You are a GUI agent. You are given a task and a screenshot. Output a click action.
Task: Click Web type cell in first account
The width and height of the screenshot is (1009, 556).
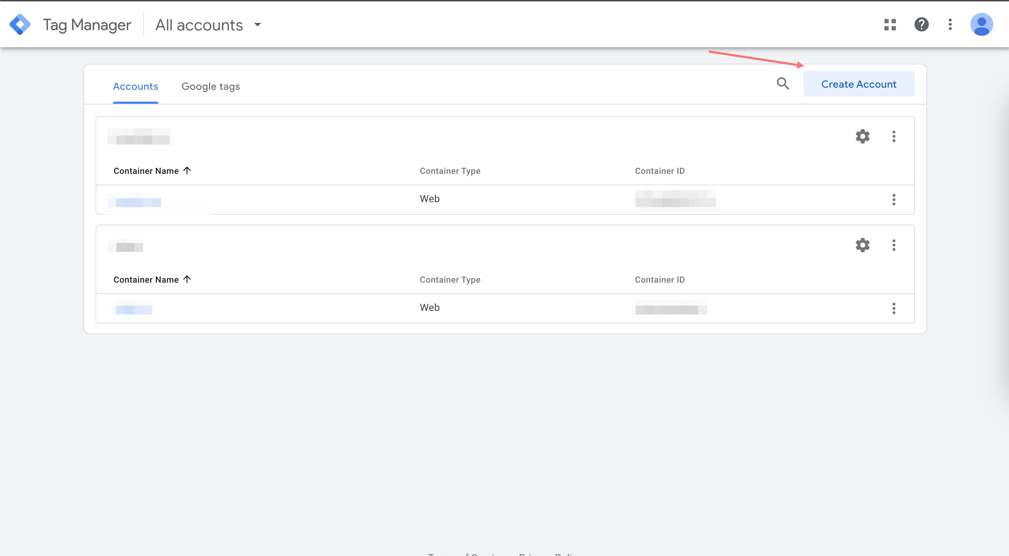point(430,199)
